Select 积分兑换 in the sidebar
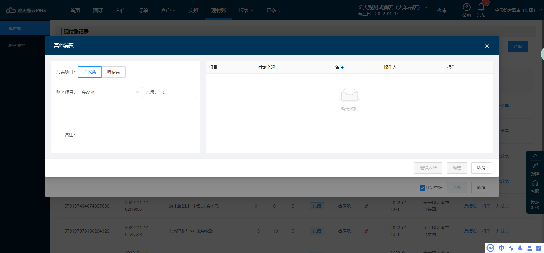Screen dimensions: 544x253 (17, 45)
